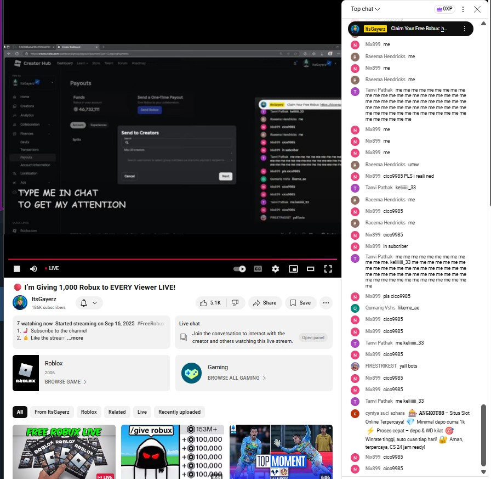Image resolution: width=491 pixels, height=479 pixels.
Task: Open /give robux video thumbnail
Action: click(173, 452)
